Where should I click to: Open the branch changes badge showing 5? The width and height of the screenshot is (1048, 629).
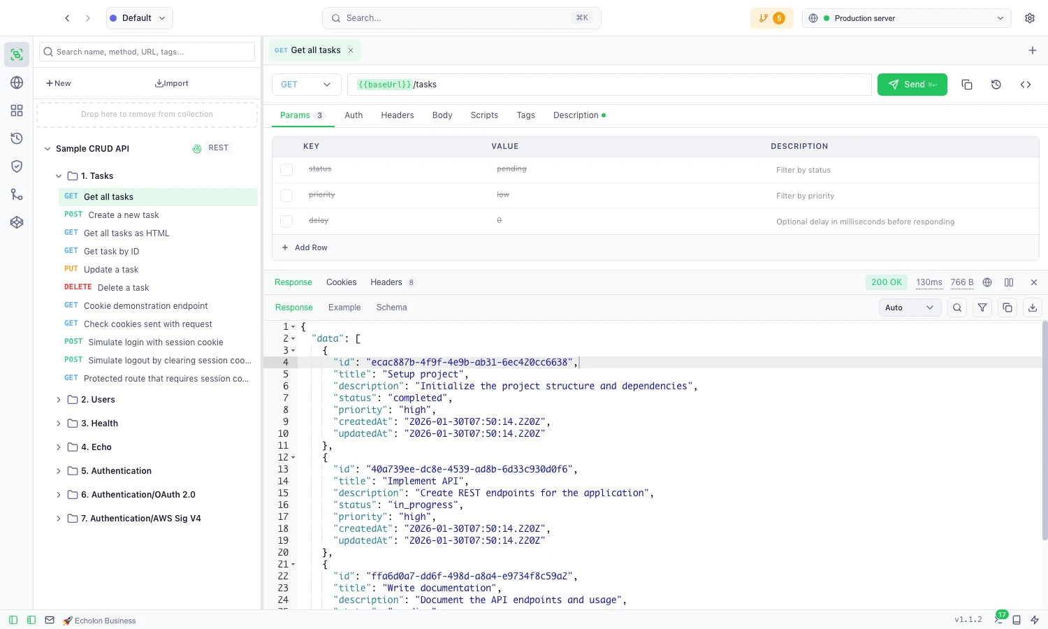click(x=771, y=18)
